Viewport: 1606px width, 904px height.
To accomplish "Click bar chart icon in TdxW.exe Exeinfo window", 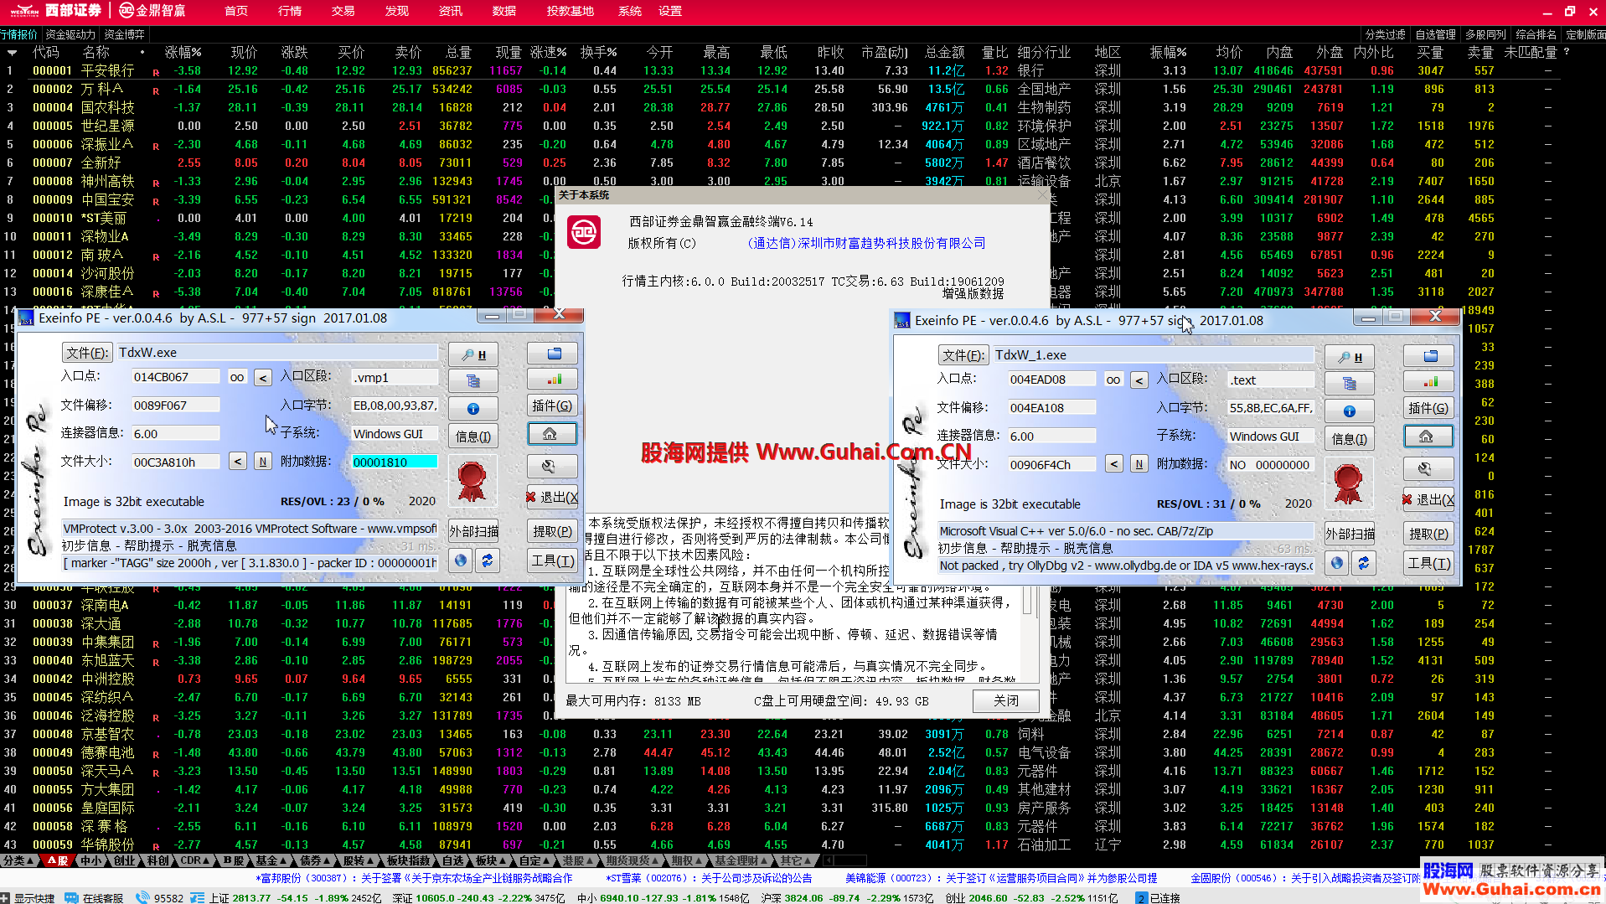I will [553, 380].
